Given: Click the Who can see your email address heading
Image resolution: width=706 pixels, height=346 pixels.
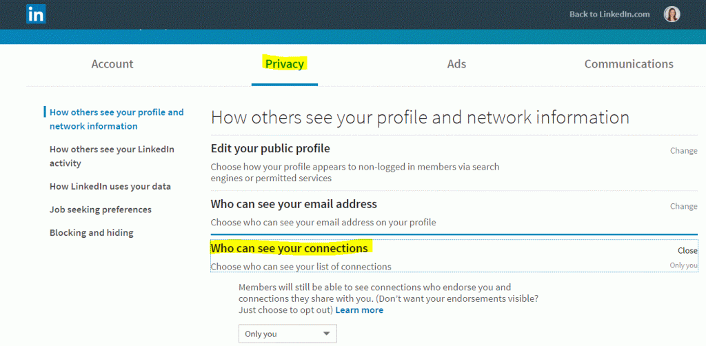Looking at the screenshot, I should click(x=294, y=204).
